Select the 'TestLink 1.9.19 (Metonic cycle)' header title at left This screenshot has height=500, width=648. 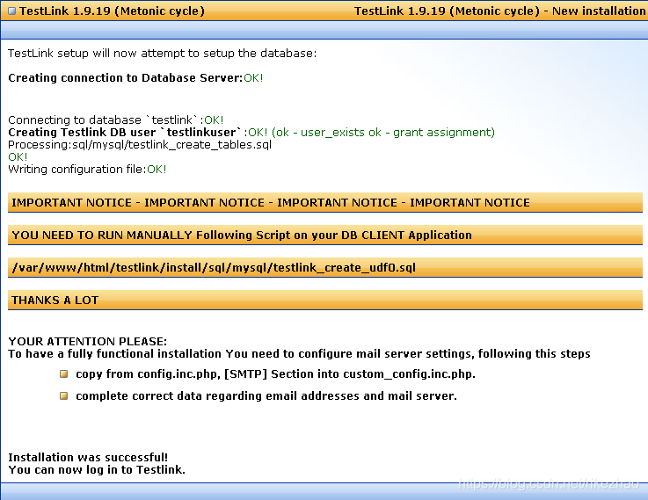[112, 11]
